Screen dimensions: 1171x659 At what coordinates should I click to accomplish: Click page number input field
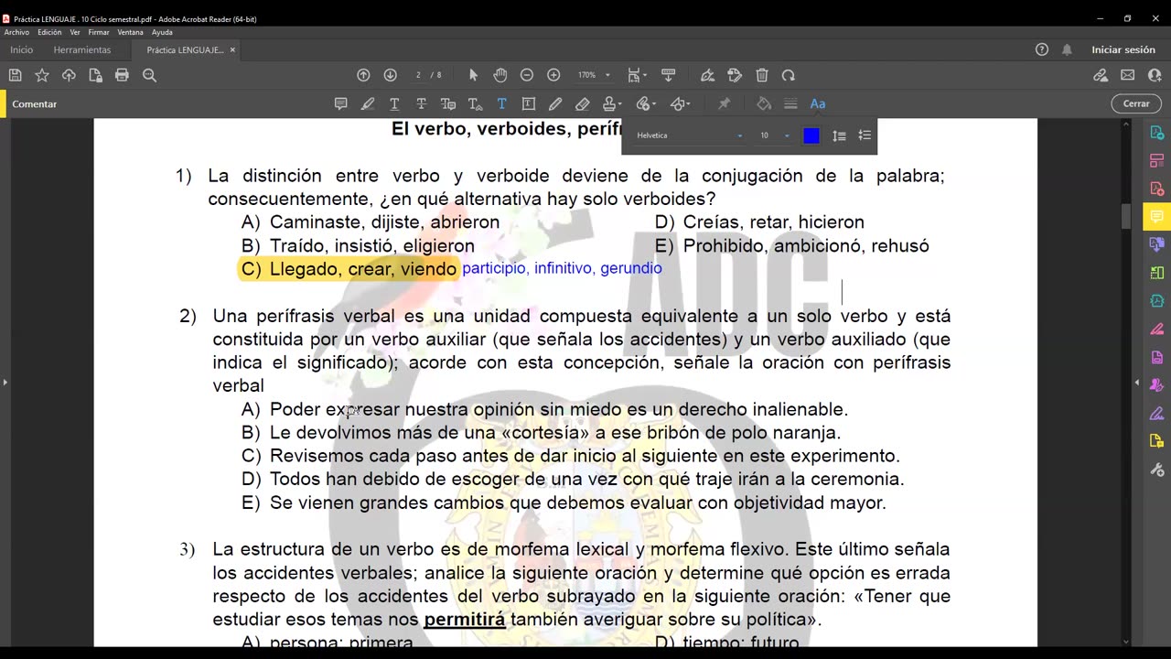(418, 75)
